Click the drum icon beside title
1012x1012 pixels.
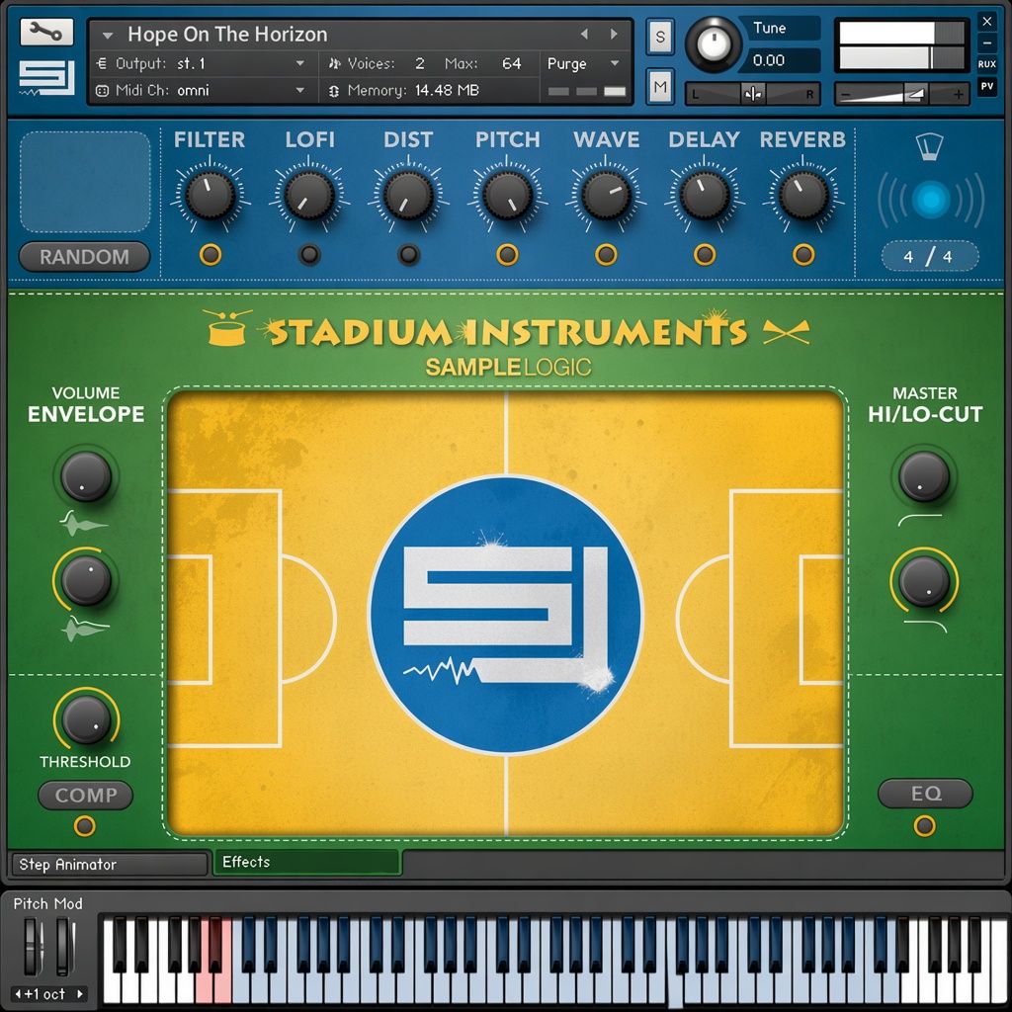pyautogui.click(x=228, y=328)
